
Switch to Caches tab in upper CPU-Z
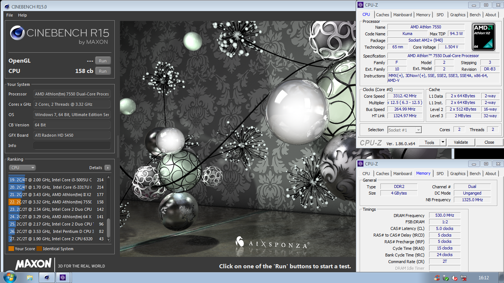coord(382,15)
